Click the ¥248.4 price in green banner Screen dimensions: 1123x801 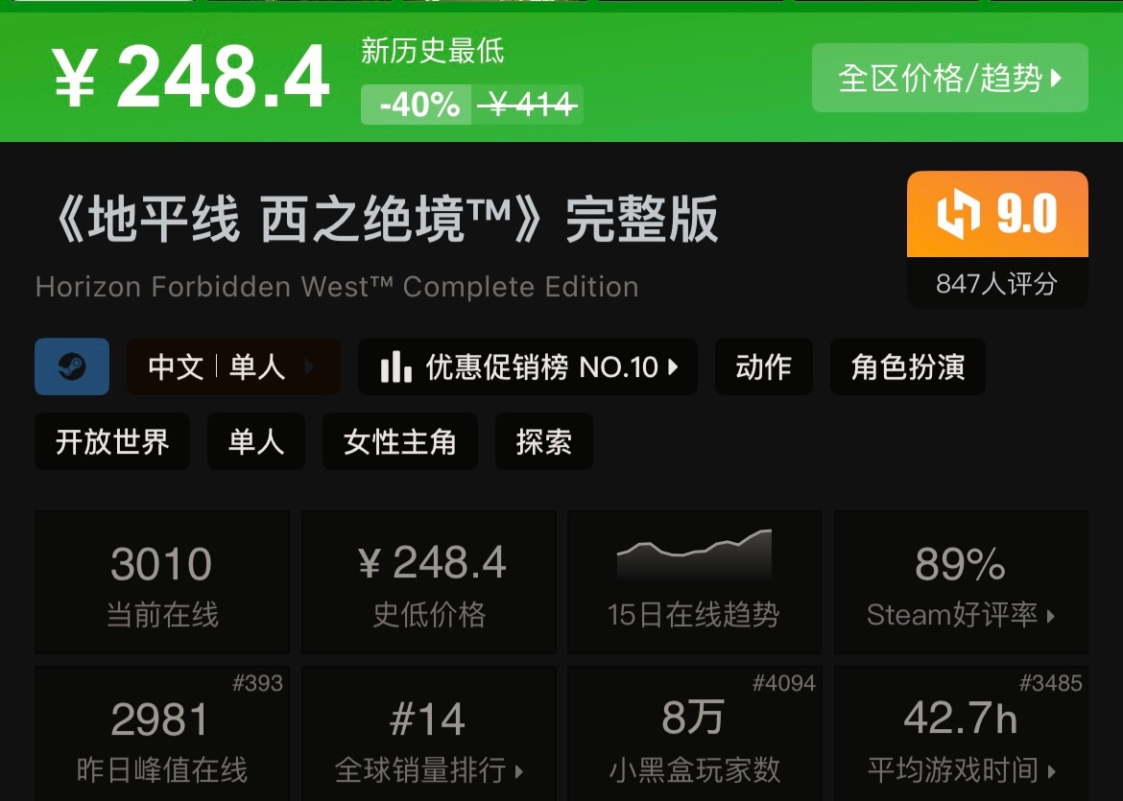coord(190,77)
